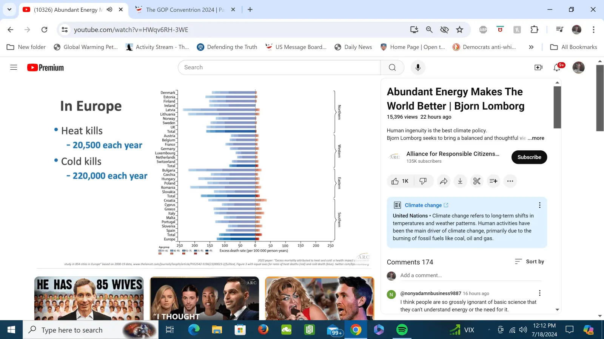This screenshot has height=339, width=604.
Task: Click the voice search microphone
Action: (418, 67)
